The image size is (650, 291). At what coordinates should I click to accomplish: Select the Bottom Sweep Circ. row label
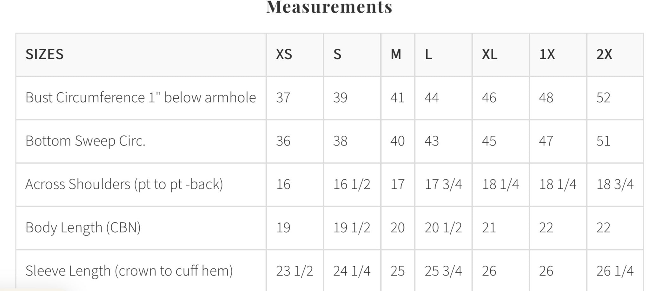[85, 141]
